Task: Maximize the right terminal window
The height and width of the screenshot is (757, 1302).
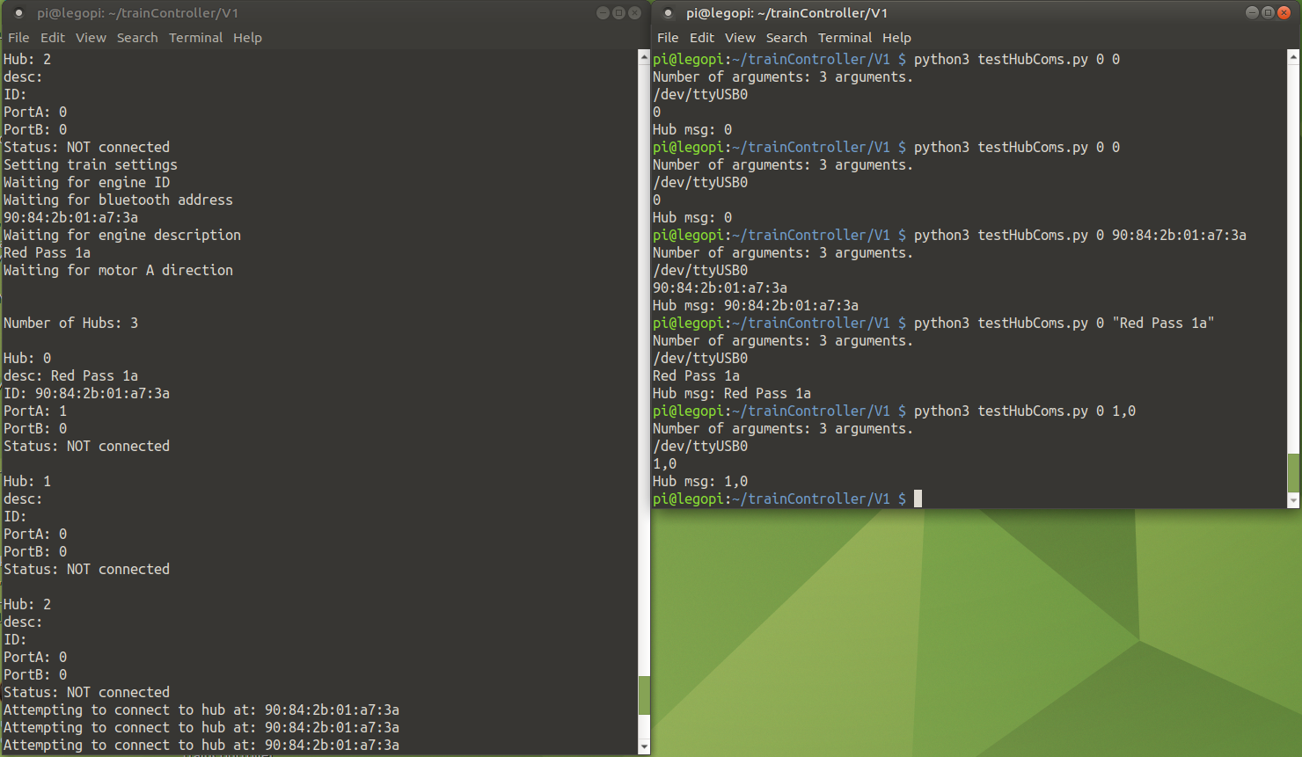Action: click(x=1268, y=12)
